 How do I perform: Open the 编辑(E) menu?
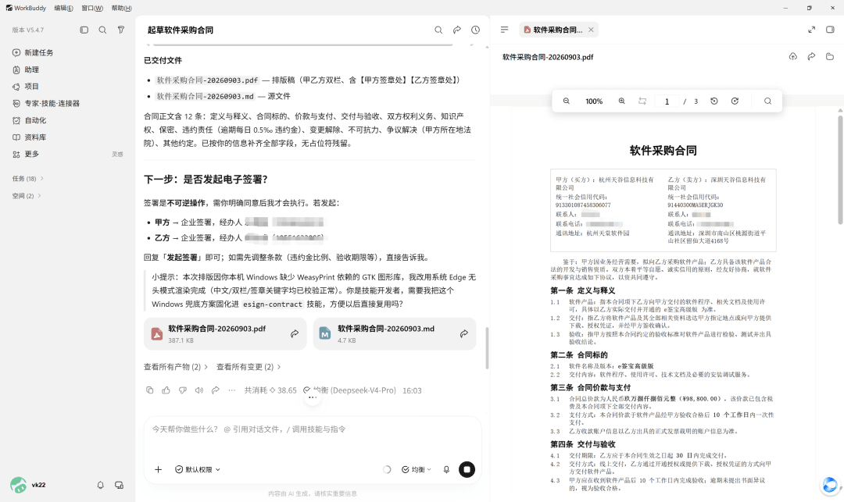(63, 8)
